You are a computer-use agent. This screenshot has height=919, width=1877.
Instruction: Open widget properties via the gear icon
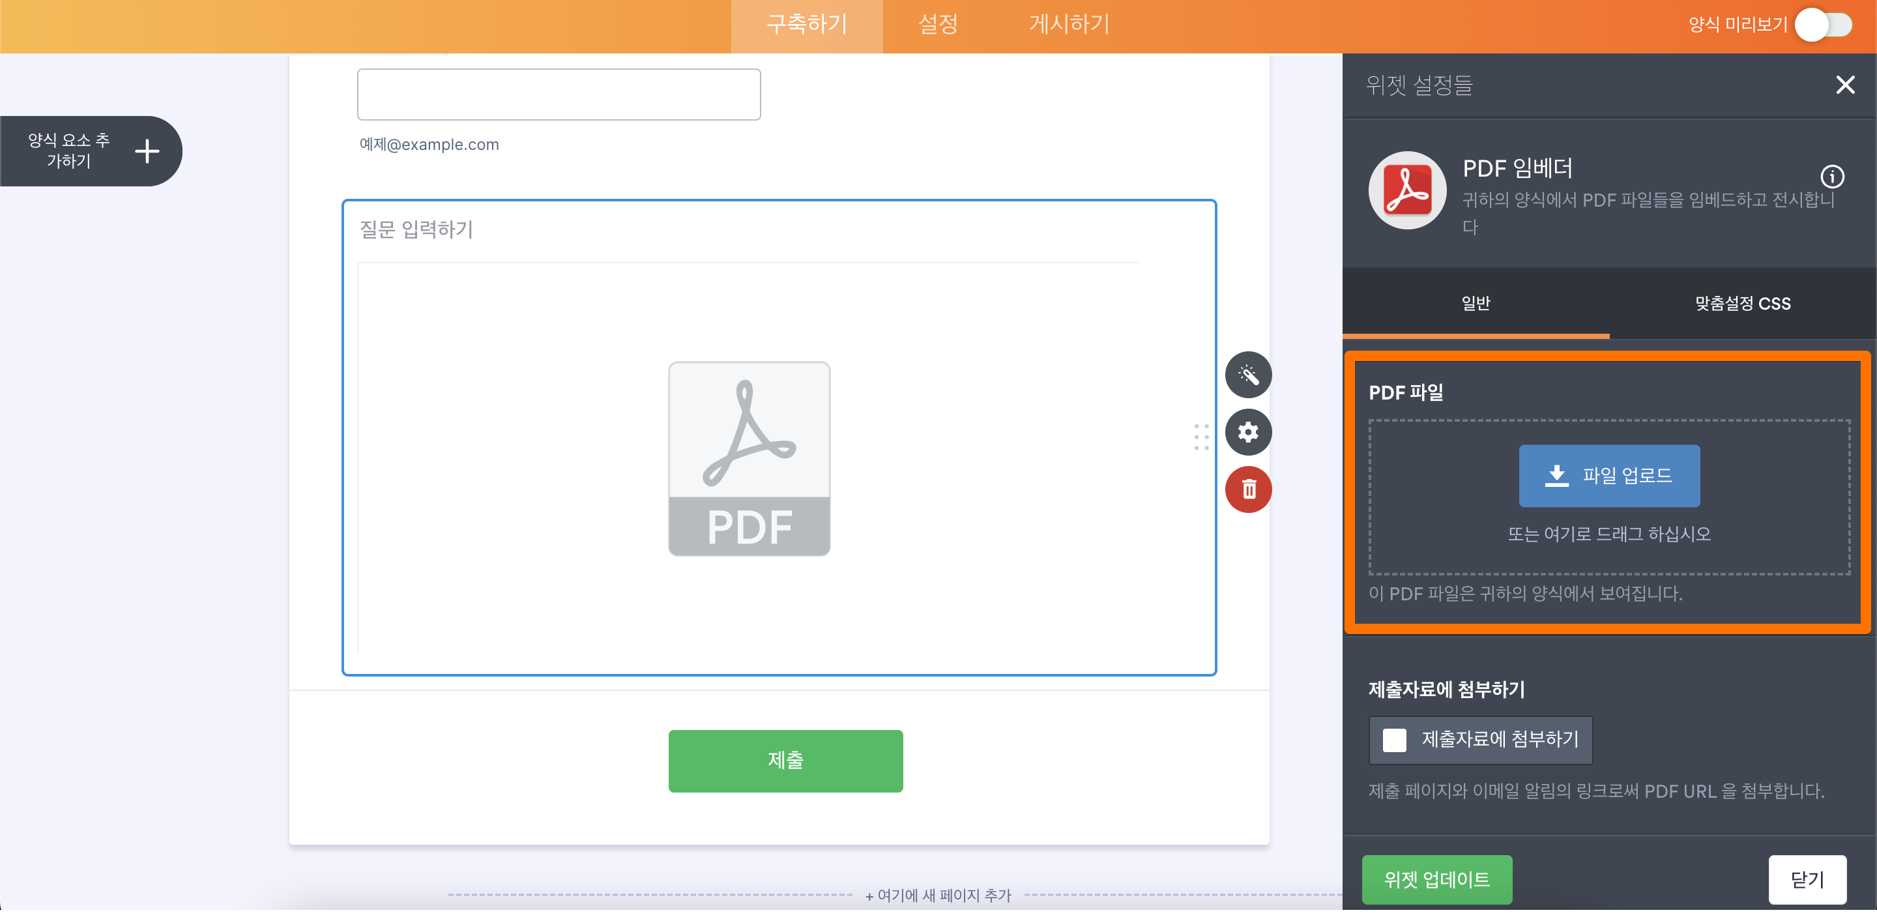1247,432
